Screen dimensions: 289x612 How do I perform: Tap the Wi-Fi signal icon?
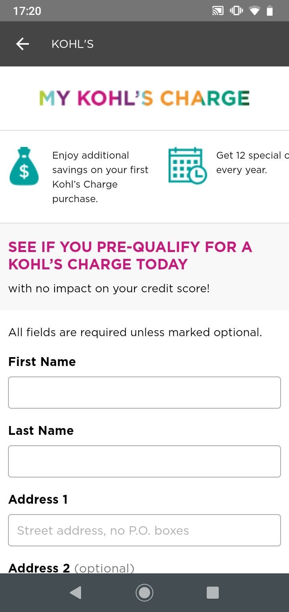(x=254, y=11)
